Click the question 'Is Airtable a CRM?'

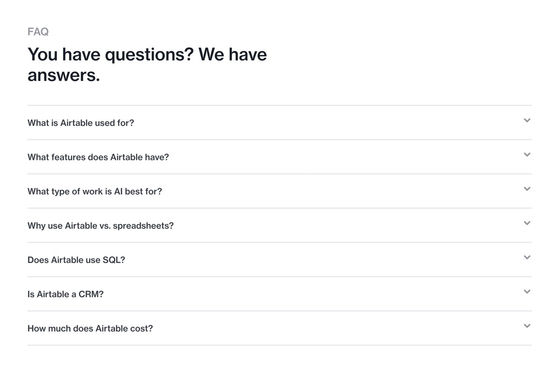pyautogui.click(x=66, y=294)
